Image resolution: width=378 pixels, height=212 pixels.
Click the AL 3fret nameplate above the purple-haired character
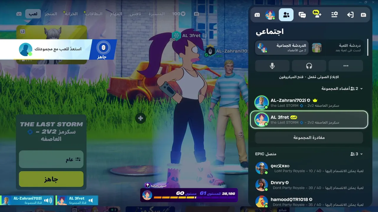pyautogui.click(x=191, y=36)
